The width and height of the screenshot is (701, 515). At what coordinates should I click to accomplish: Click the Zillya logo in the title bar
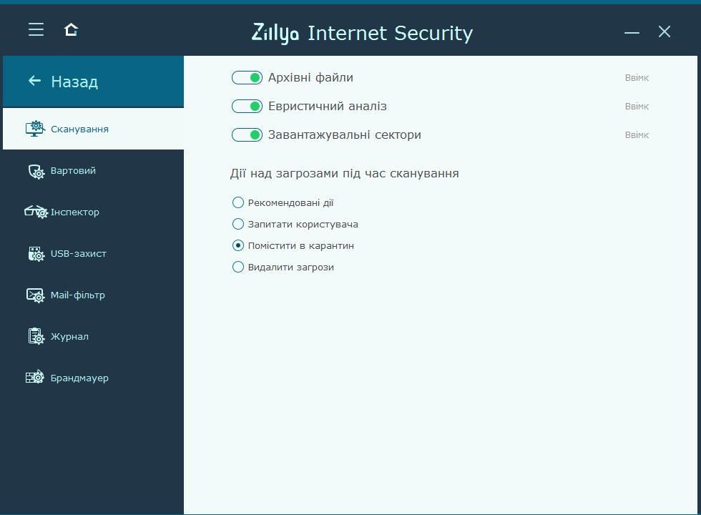(277, 32)
